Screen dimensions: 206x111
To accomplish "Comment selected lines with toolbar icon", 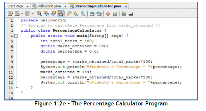I will pos(124,14).
